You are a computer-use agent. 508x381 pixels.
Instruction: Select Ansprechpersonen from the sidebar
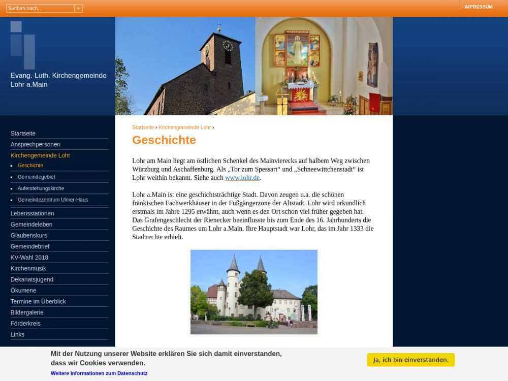[x=35, y=144]
